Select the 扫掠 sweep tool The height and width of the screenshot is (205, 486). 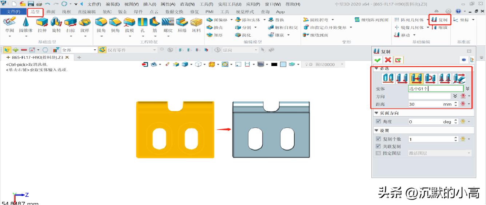pos(71,25)
